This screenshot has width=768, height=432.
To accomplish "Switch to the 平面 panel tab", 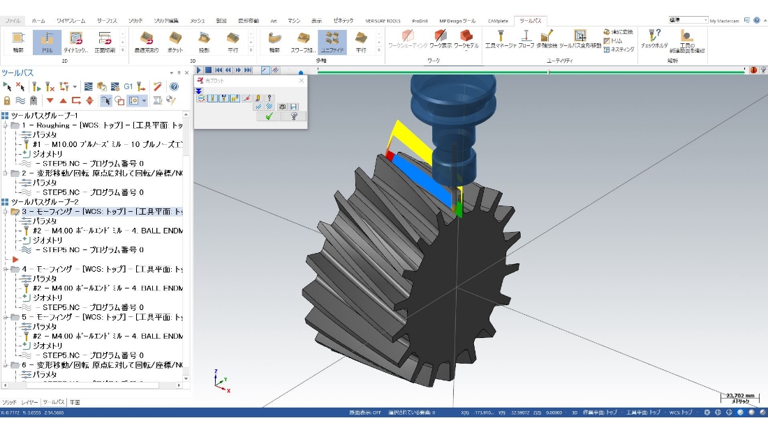I will (75, 402).
